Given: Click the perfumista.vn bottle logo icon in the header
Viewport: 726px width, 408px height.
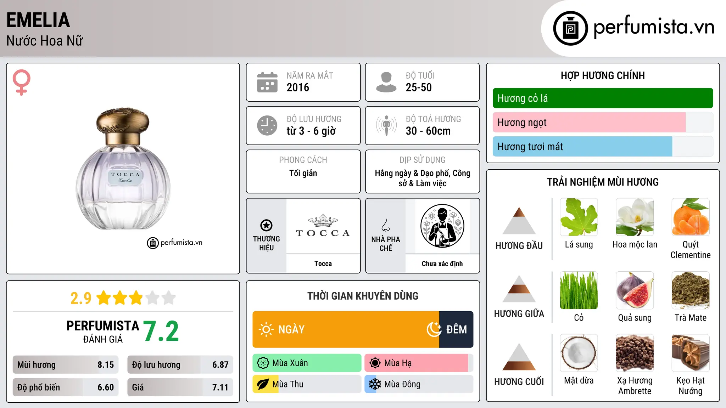Looking at the screenshot, I should point(570,28).
